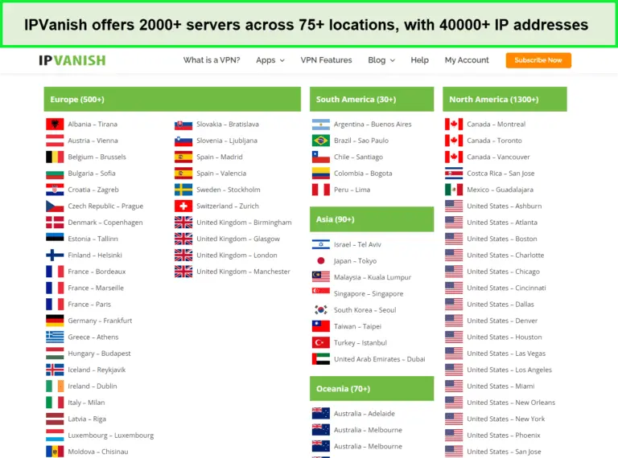Click the flag beside Canada – Montreal

point(454,125)
